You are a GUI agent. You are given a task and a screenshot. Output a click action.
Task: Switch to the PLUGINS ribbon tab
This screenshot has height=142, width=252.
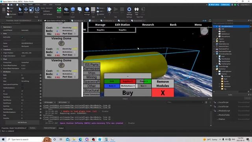(x=58, y=5)
